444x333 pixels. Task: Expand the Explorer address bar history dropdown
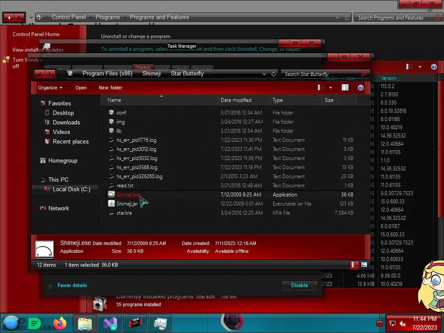pos(264,74)
